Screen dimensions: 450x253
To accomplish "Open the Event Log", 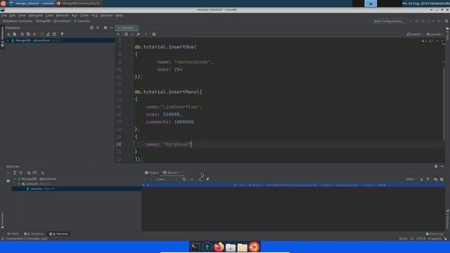I will tap(435, 234).
